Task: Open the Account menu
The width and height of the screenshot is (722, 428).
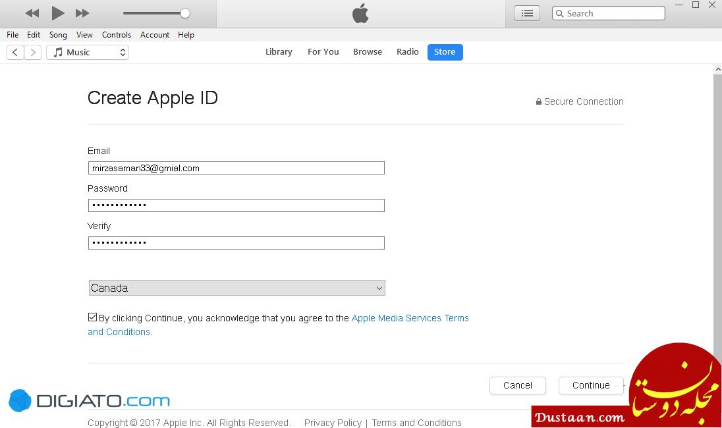Action: coord(155,35)
